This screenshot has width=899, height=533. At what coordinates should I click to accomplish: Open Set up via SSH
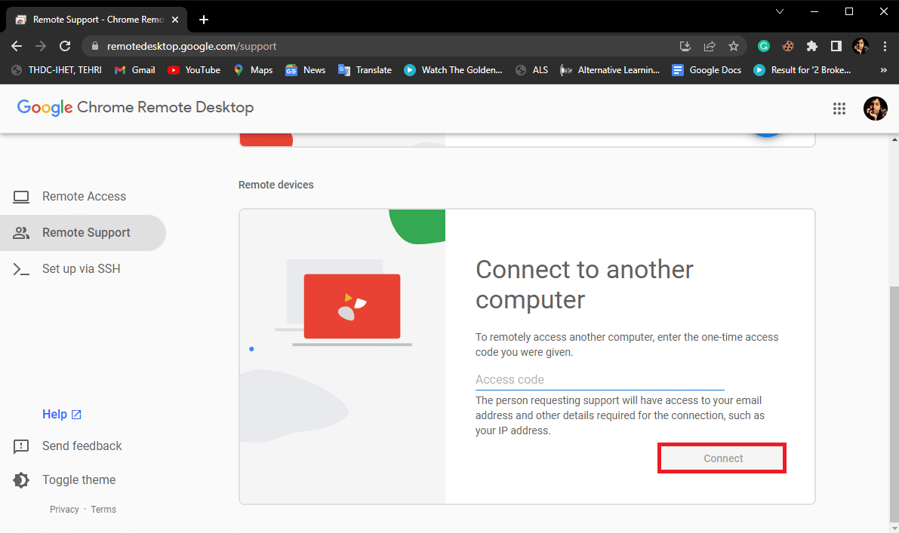pyautogui.click(x=83, y=268)
